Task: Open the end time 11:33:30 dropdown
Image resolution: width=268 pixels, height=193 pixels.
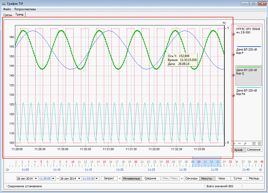Action: click(x=96, y=178)
